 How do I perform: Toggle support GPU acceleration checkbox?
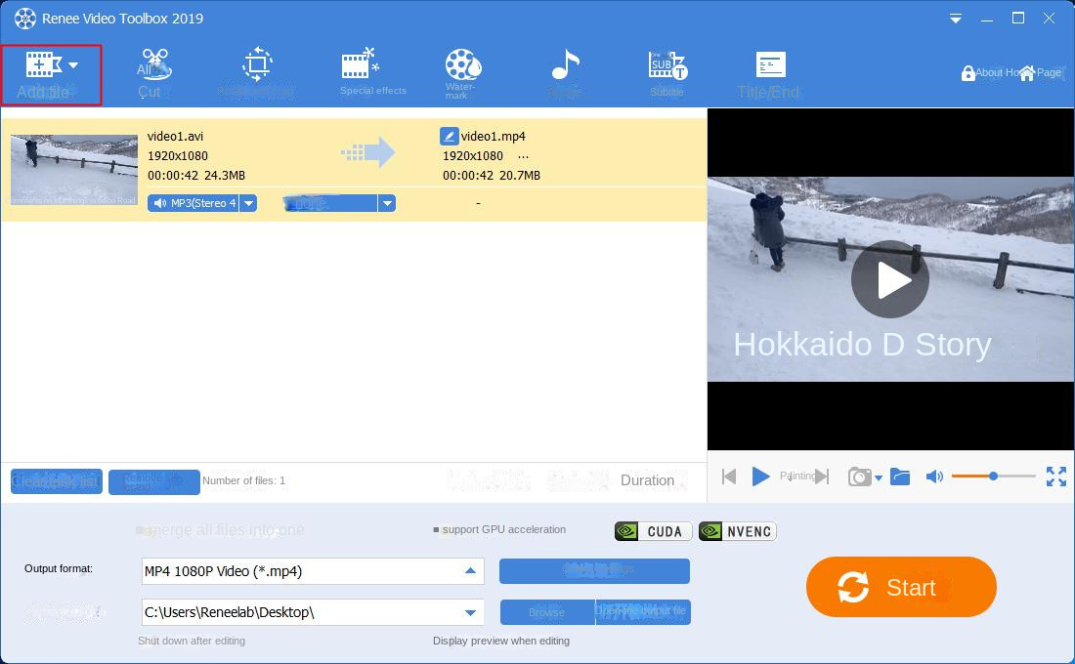[437, 530]
